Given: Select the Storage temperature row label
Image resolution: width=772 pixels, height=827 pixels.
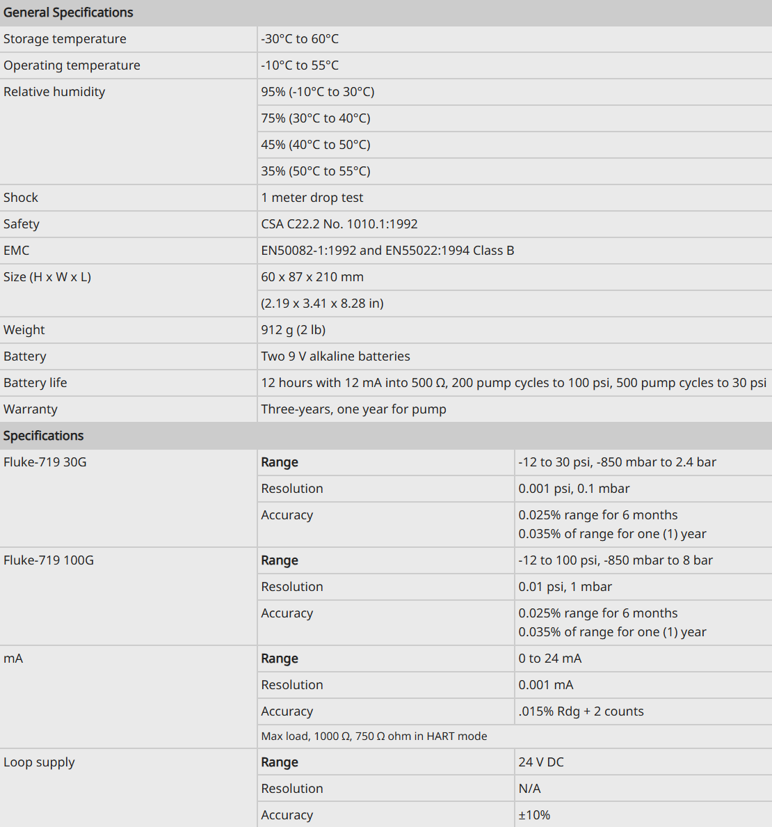Looking at the screenshot, I should 65,39.
